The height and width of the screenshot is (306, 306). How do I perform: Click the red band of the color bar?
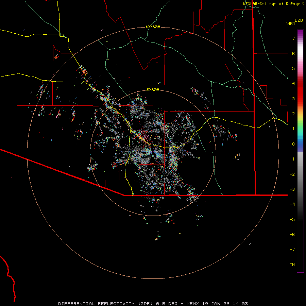(x=300, y=92)
